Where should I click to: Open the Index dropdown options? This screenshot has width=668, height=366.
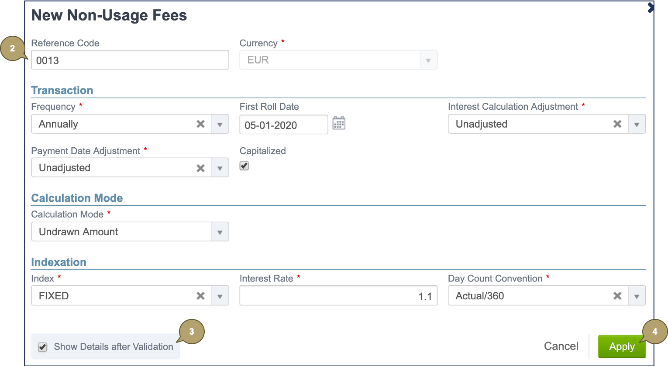pyautogui.click(x=220, y=295)
